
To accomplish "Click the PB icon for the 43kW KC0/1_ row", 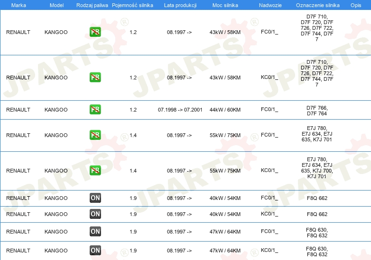I will point(95,78).
